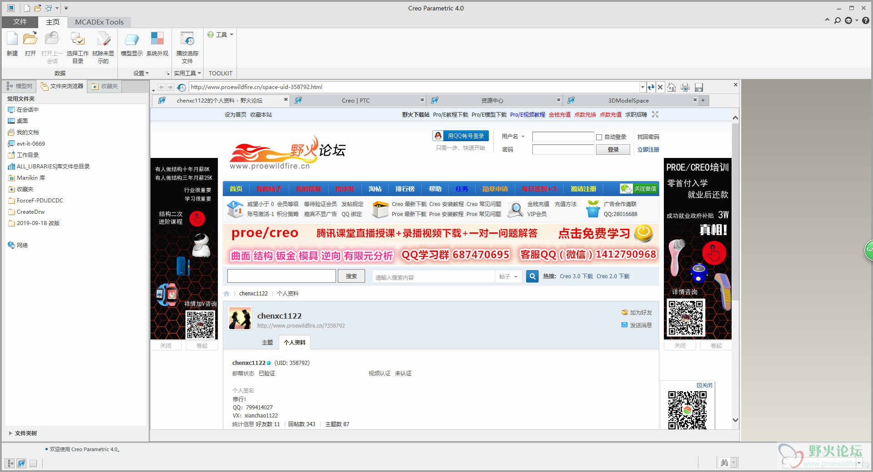The height and width of the screenshot is (472, 873).
Task: Click new file icon in quick access toolbar
Action: (27, 8)
